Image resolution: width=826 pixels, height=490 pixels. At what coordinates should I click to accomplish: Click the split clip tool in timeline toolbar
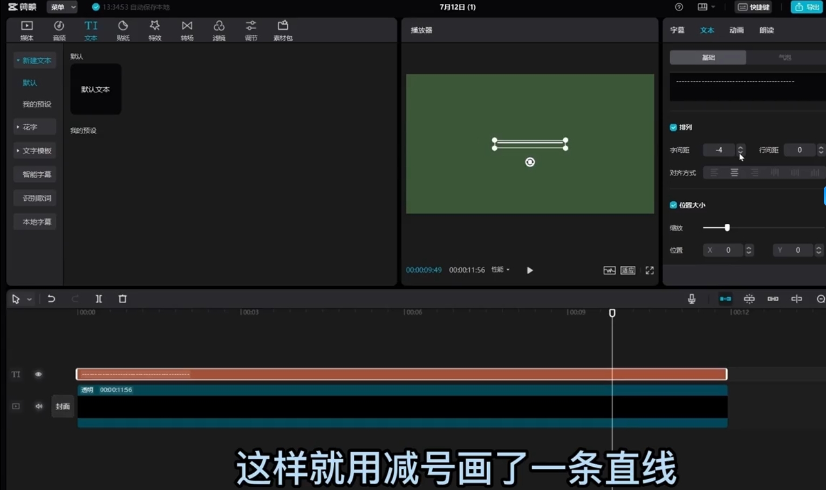tap(99, 299)
